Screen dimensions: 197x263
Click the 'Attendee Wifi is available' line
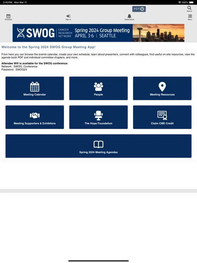tap(35, 63)
